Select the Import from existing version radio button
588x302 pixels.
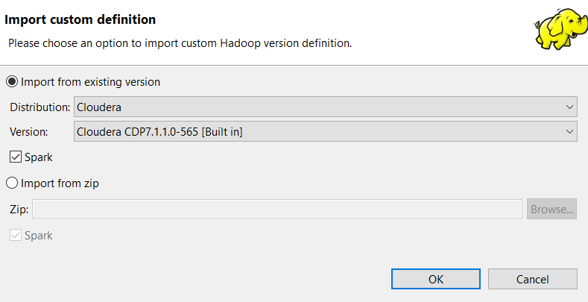click(12, 81)
